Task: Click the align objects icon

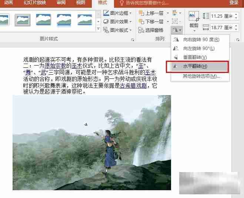Action: [x=177, y=13]
